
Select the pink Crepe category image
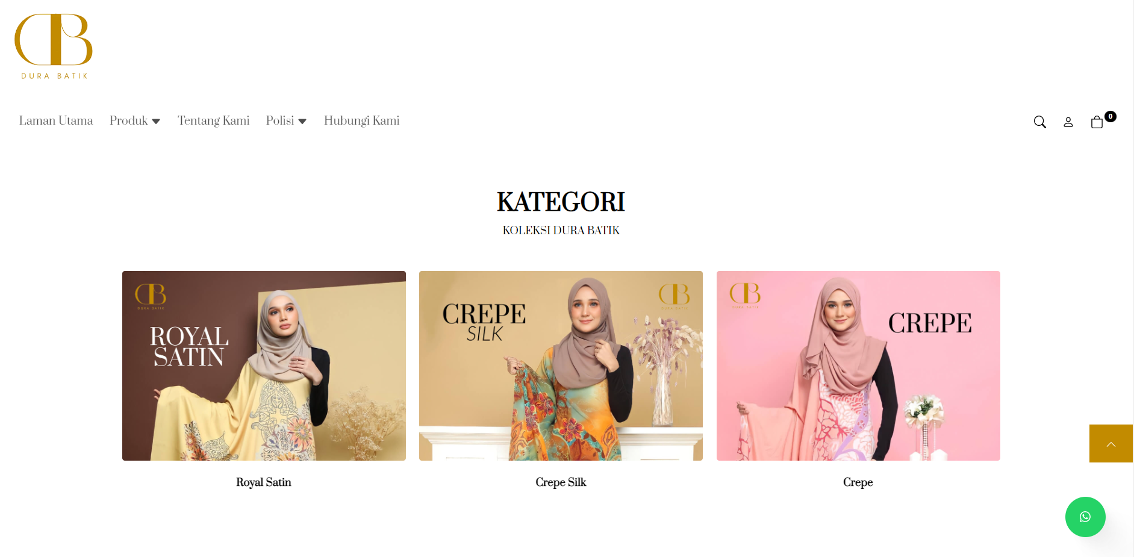point(858,366)
